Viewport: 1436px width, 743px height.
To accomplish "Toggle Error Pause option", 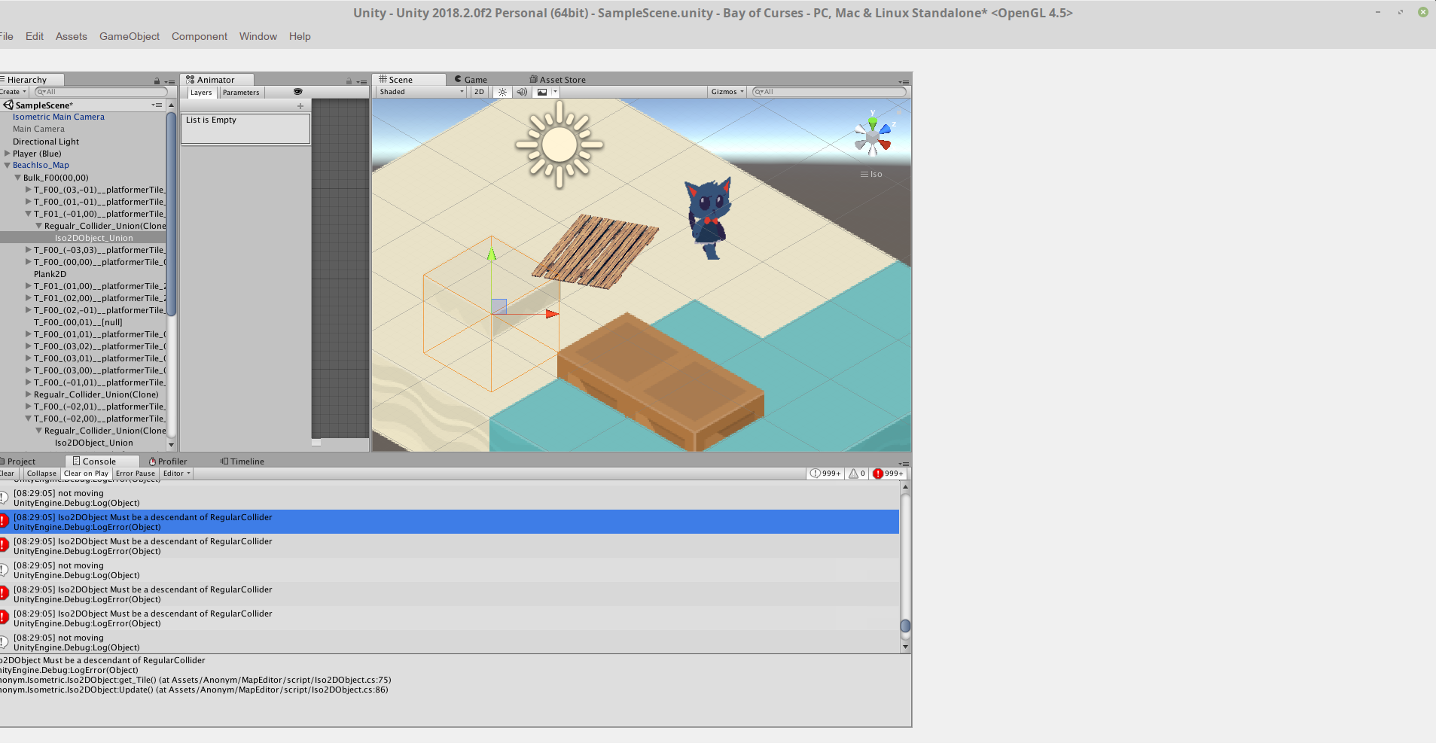I will [x=136, y=474].
